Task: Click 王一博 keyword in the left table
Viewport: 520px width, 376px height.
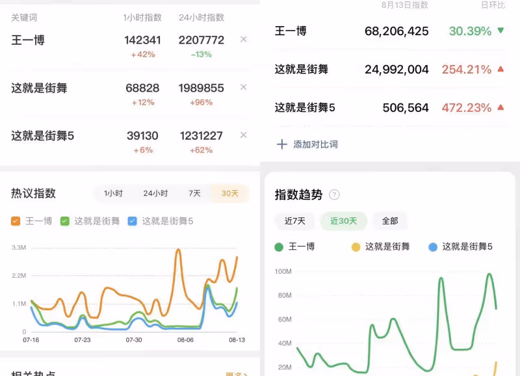Action: [28, 40]
